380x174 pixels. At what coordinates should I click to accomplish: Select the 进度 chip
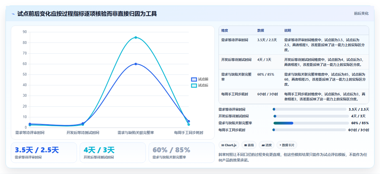267,145
